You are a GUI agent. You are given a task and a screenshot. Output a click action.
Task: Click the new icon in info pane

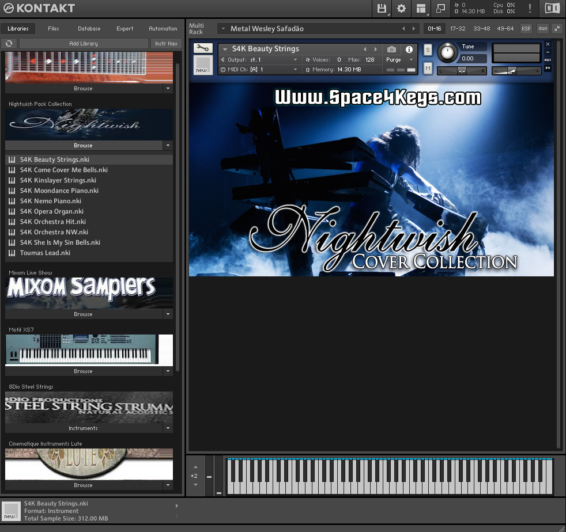[x=11, y=511]
